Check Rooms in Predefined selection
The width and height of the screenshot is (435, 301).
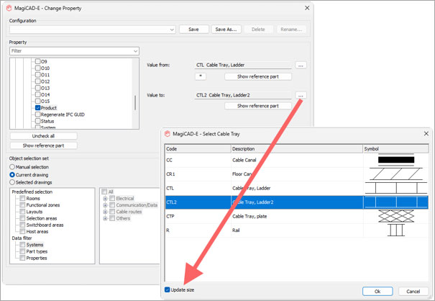coord(22,198)
